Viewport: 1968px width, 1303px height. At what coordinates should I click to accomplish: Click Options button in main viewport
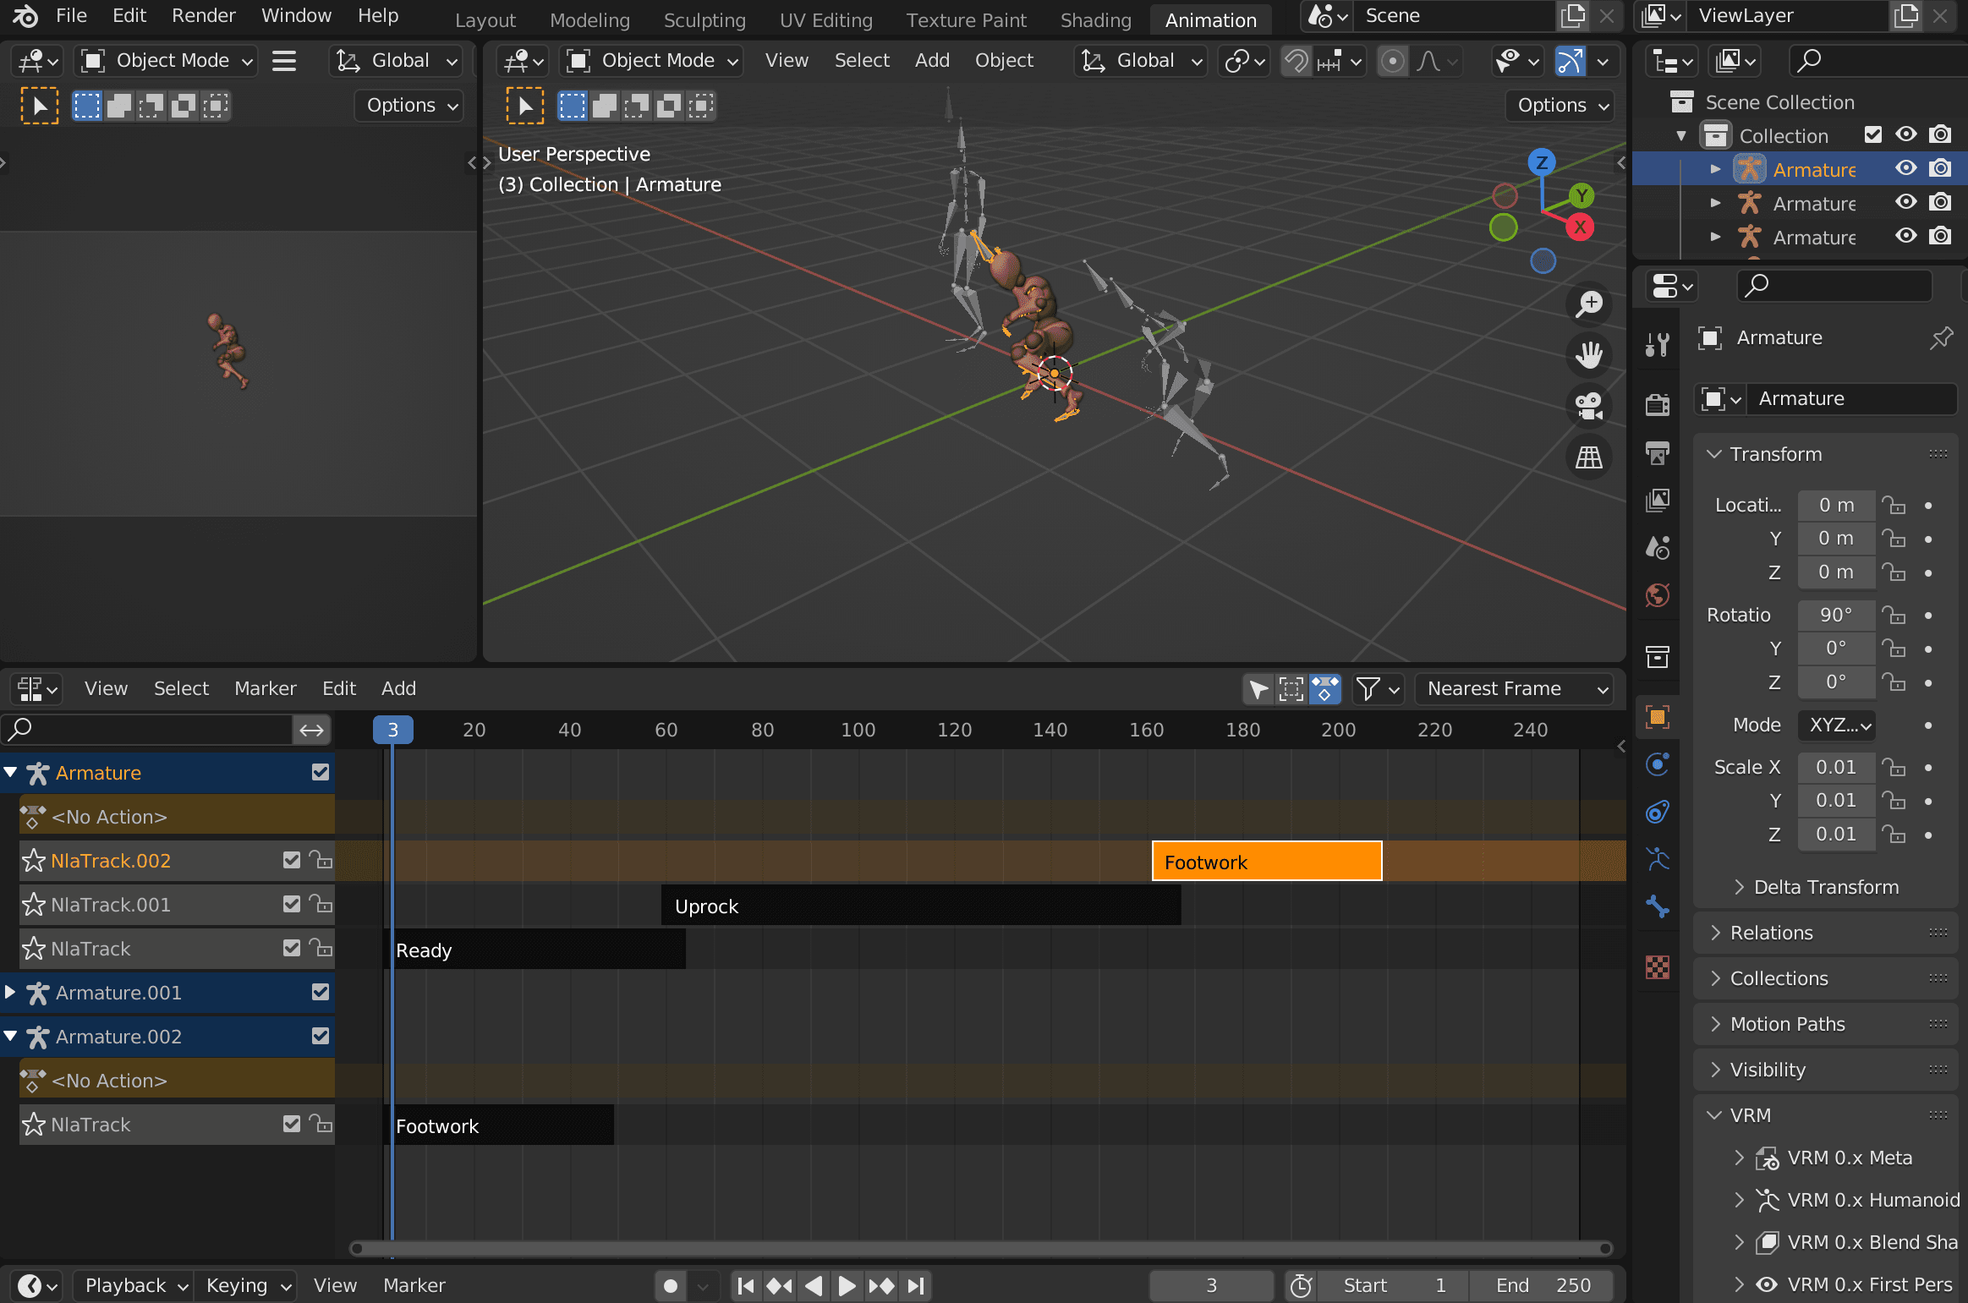point(1560,105)
